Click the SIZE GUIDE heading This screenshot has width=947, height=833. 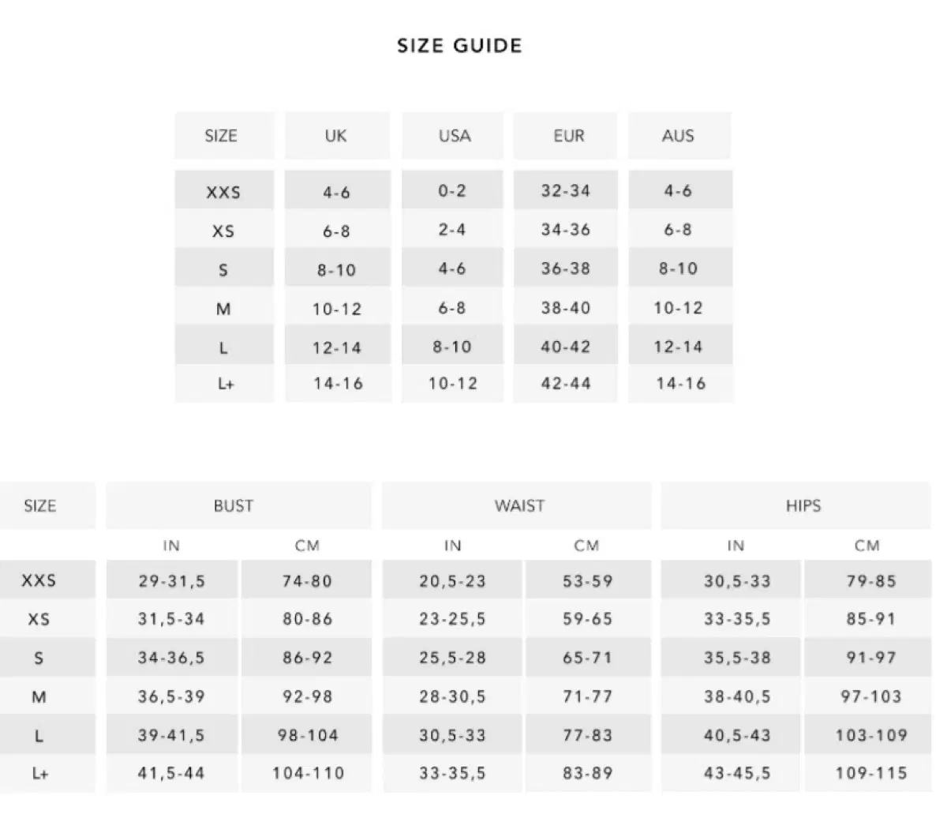pos(459,46)
